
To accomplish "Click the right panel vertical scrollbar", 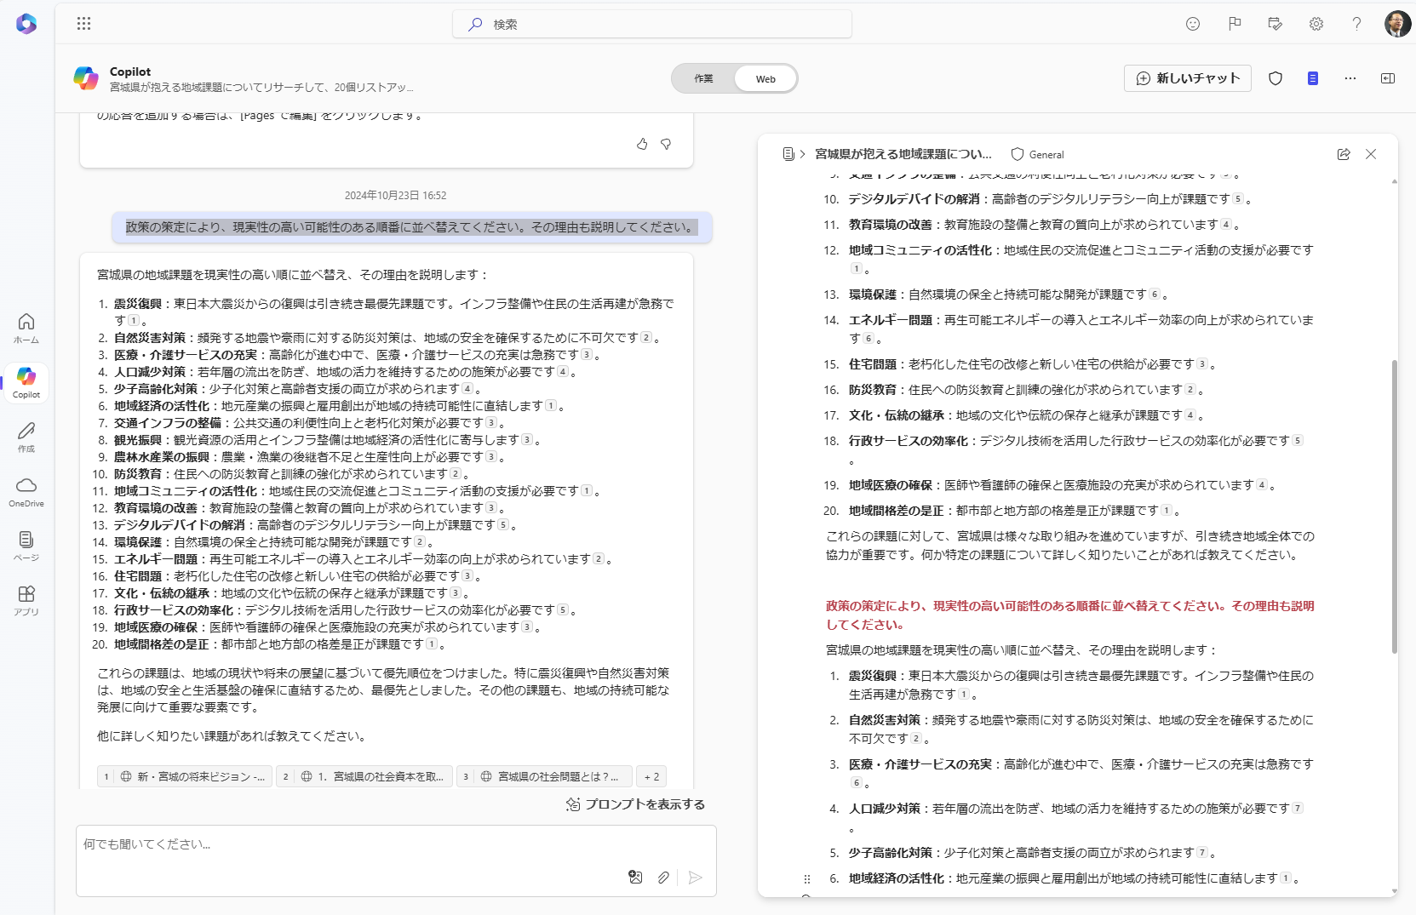I will pyautogui.click(x=1394, y=506).
